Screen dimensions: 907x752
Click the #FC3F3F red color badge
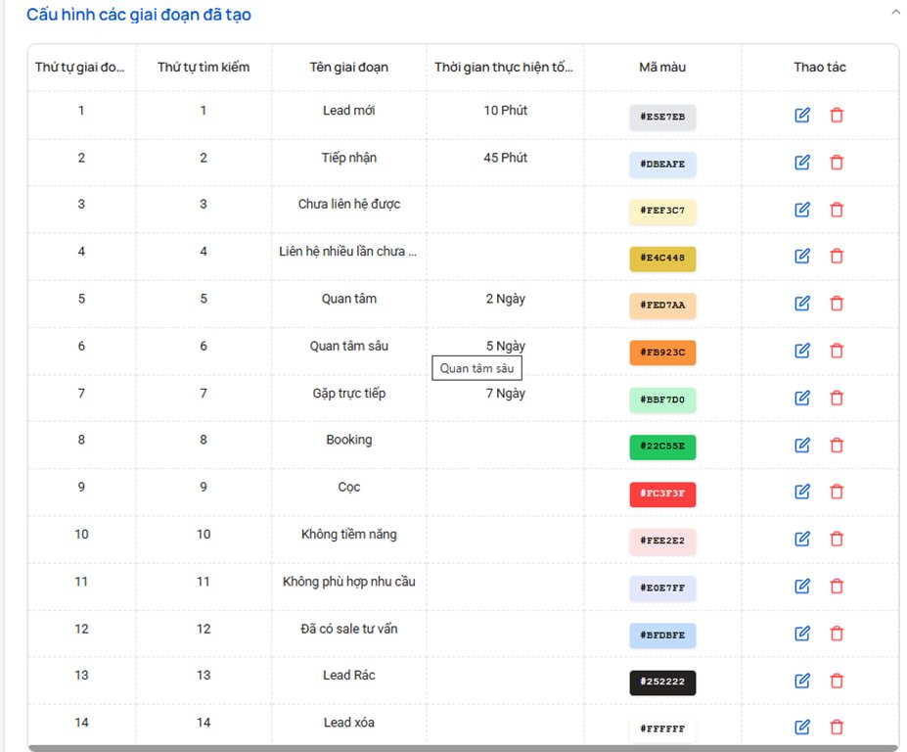662,493
